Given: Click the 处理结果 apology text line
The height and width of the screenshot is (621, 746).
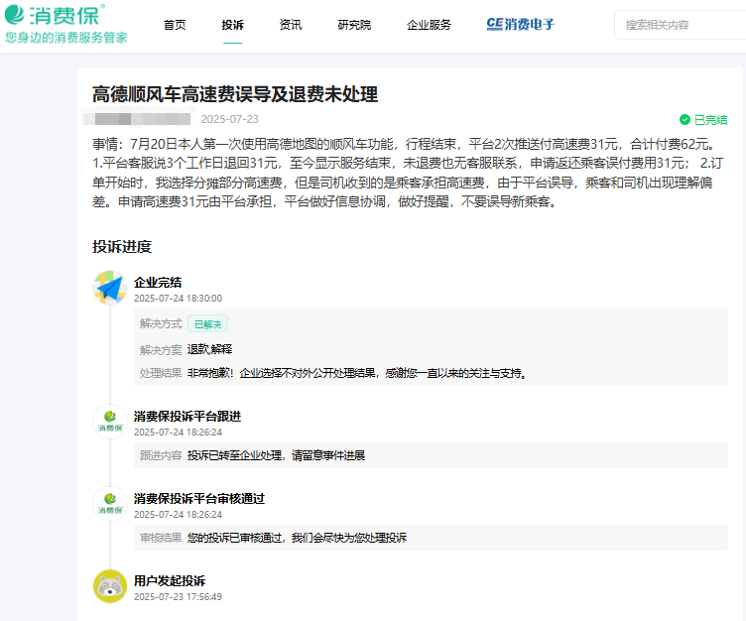Looking at the screenshot, I should pos(358,373).
